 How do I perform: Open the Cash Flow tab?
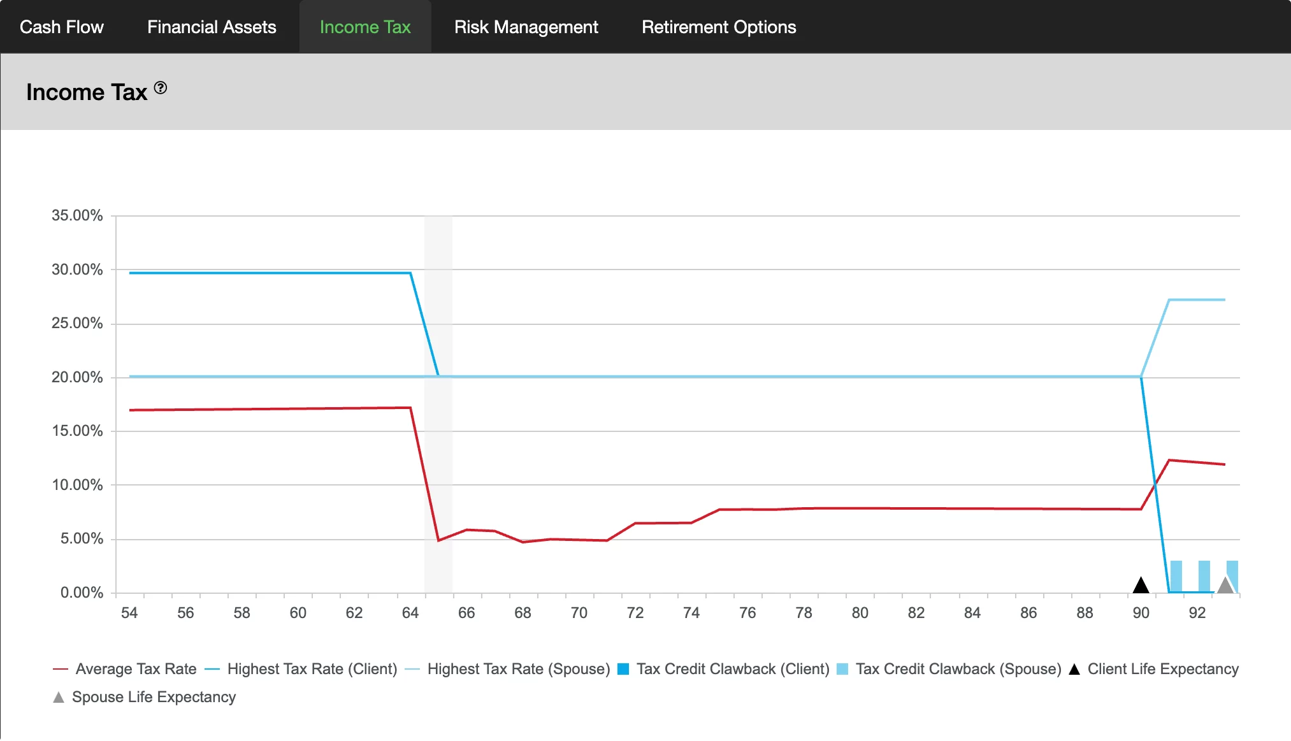click(61, 27)
